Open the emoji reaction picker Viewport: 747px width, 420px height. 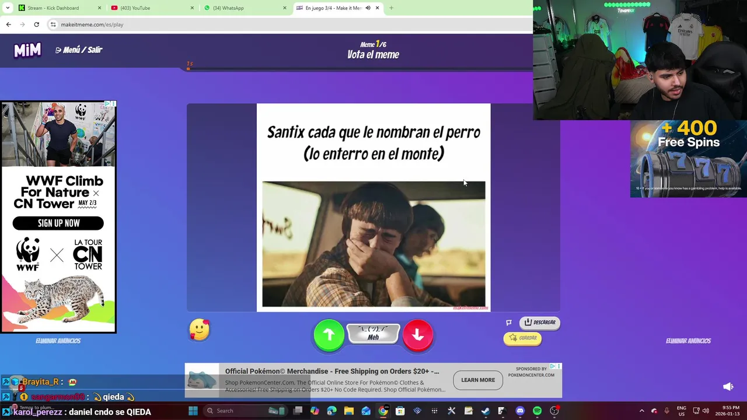pos(199,330)
